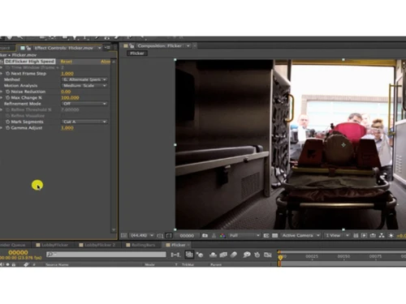The height and width of the screenshot is (304, 406).
Task: Toggle the draft 3D icon
Action: pos(200,255)
